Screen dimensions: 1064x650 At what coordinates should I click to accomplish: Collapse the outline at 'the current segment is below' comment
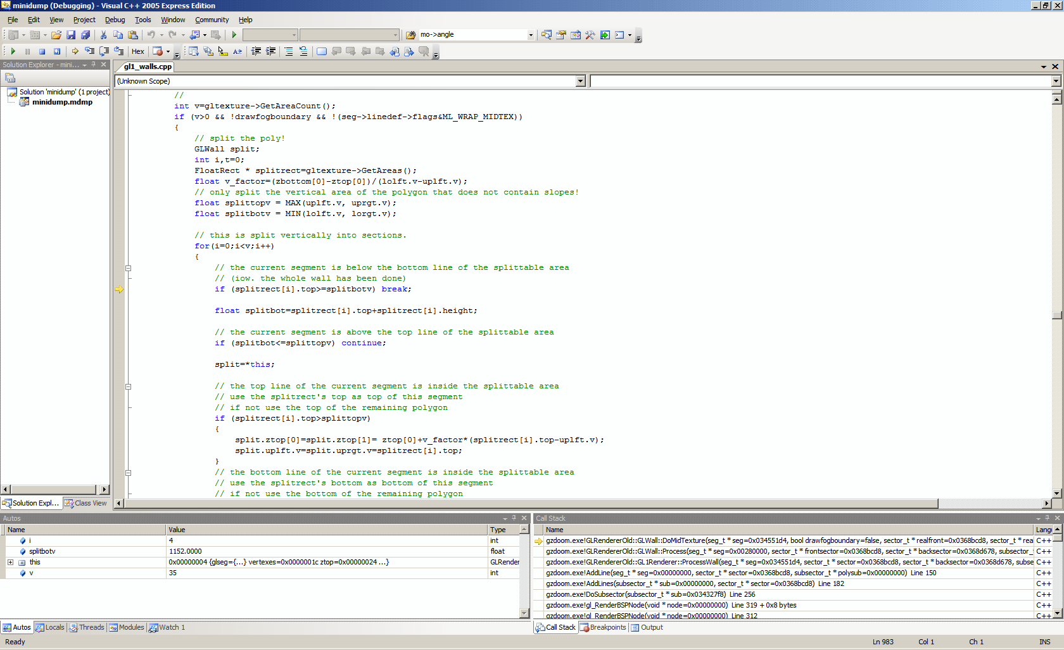click(128, 268)
